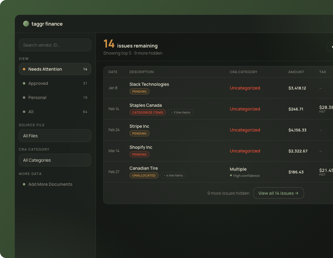
Task: Click the taggr·finance brand name
Action: pos(47,24)
